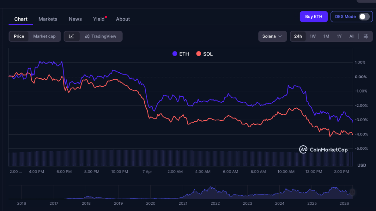
Task: Select the Price view option
Action: pyautogui.click(x=19, y=36)
